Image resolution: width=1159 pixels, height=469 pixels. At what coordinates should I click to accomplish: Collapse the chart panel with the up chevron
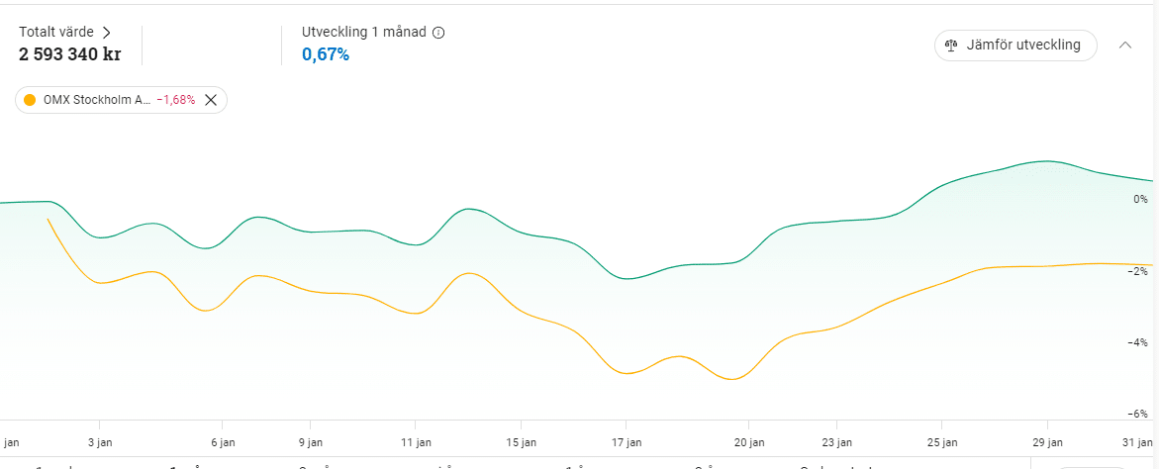click(x=1125, y=46)
